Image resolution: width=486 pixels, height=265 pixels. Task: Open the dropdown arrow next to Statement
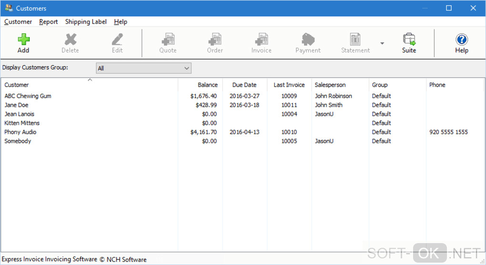pyautogui.click(x=382, y=43)
